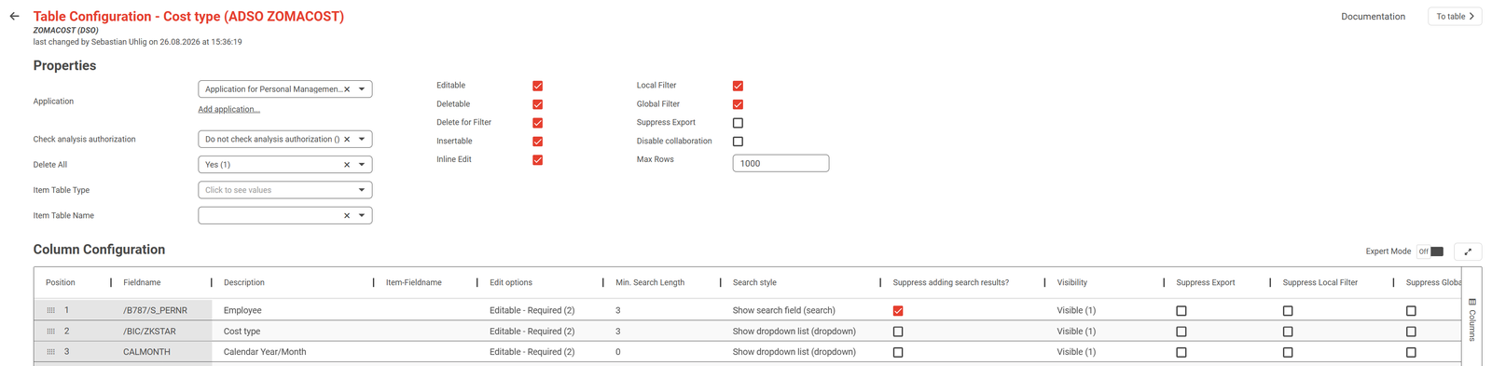Grab the drag handle of row 1
This screenshot has height=366, width=1492.
point(51,310)
